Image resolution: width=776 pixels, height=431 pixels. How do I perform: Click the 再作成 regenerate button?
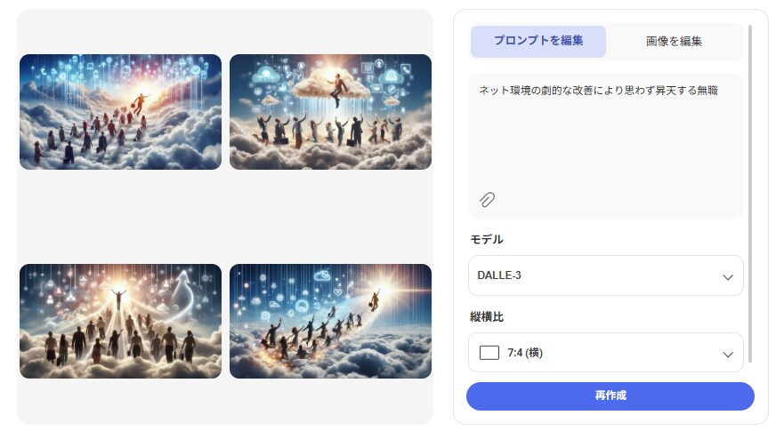[x=610, y=396]
